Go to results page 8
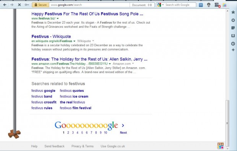 tap(96, 133)
